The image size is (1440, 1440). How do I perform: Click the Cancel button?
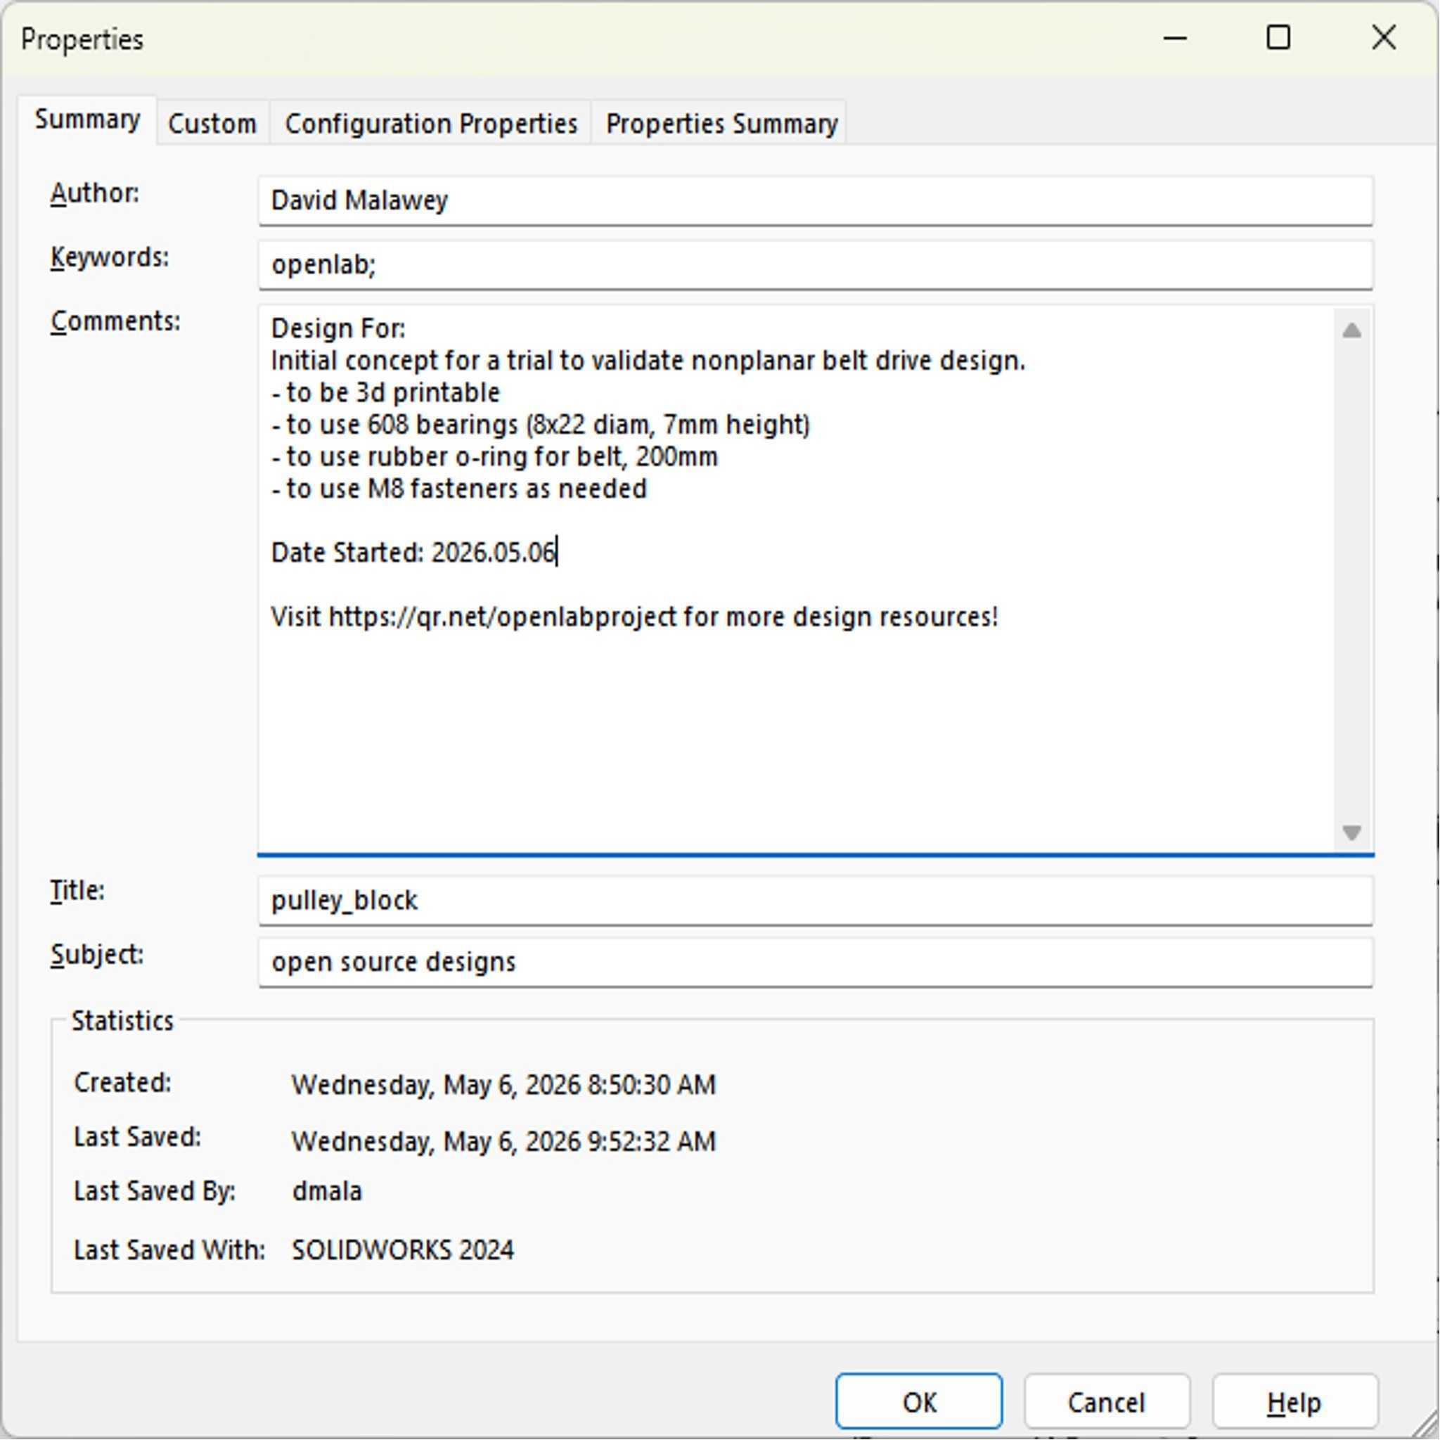(1107, 1402)
